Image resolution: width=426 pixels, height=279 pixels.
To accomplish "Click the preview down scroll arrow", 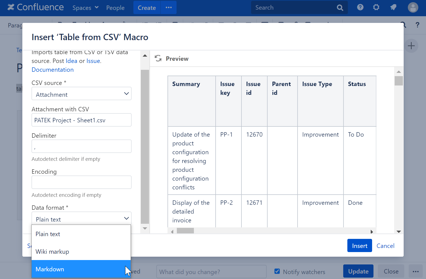I will pos(398,231).
